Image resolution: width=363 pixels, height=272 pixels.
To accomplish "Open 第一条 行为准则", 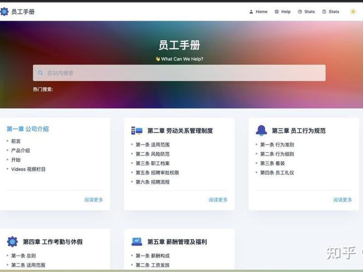I will [x=277, y=145].
